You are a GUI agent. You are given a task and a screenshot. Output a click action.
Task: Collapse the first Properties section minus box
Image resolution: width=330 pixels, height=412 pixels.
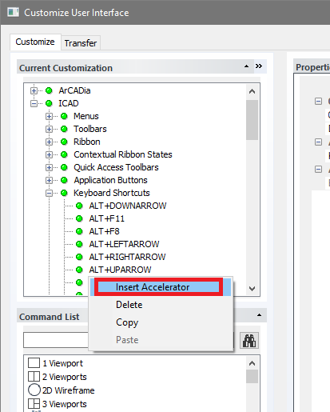pos(318,102)
